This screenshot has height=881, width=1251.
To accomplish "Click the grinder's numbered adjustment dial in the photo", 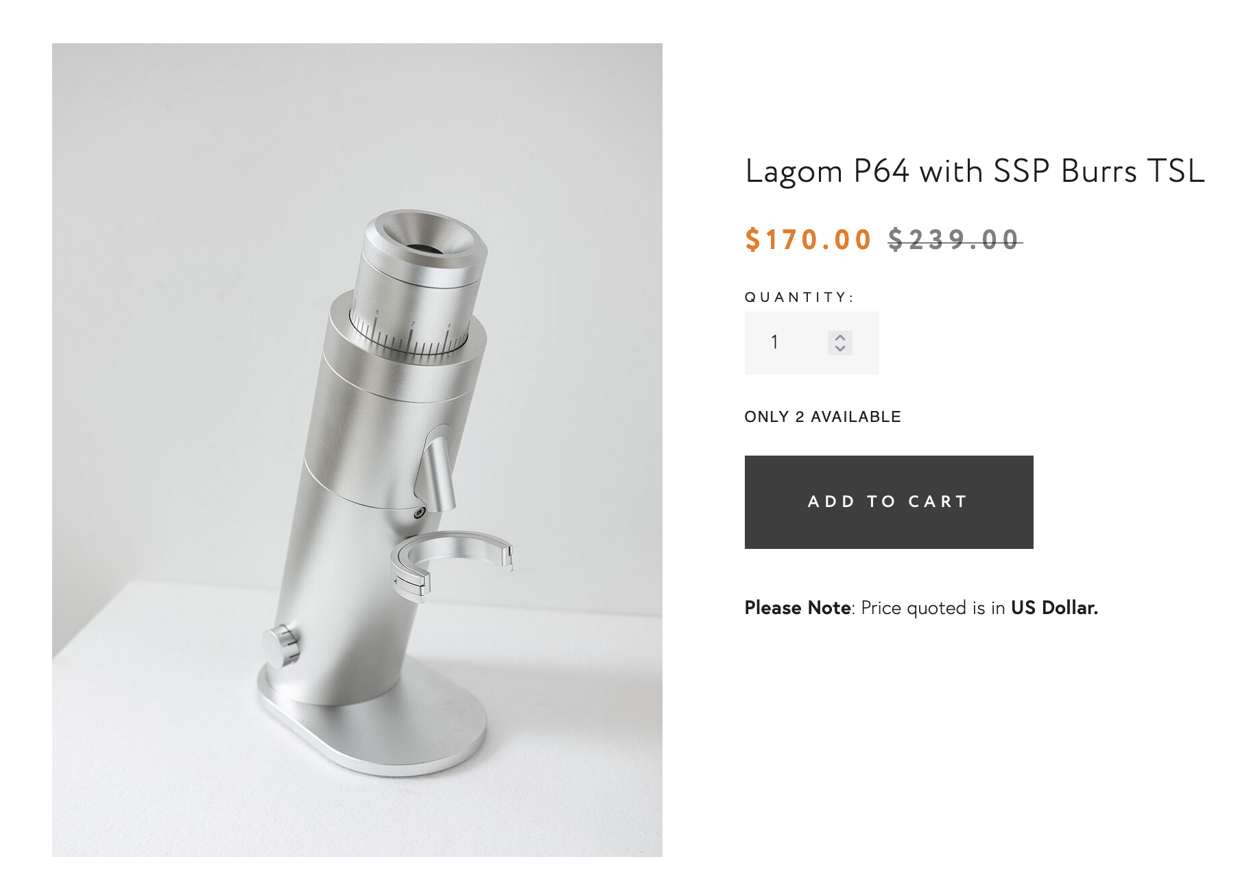I will pyautogui.click(x=410, y=335).
